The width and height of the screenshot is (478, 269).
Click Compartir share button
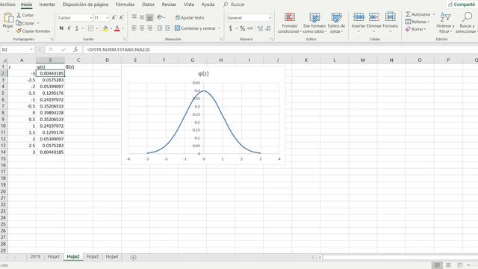[462, 4]
